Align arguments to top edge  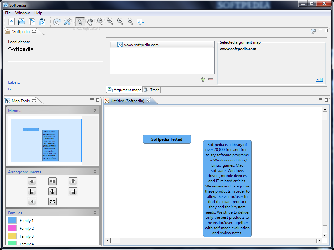click(x=32, y=181)
